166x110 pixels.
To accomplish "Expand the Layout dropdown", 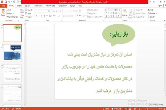I will [x=29, y=10].
